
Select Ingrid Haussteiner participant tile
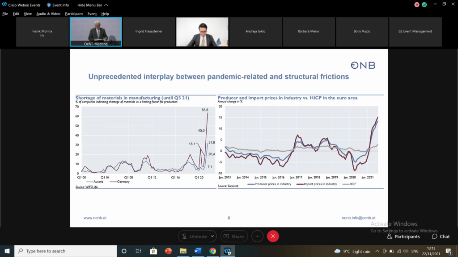149,32
